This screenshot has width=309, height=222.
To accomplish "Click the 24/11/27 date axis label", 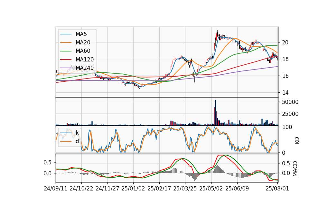I will (x=108, y=189).
